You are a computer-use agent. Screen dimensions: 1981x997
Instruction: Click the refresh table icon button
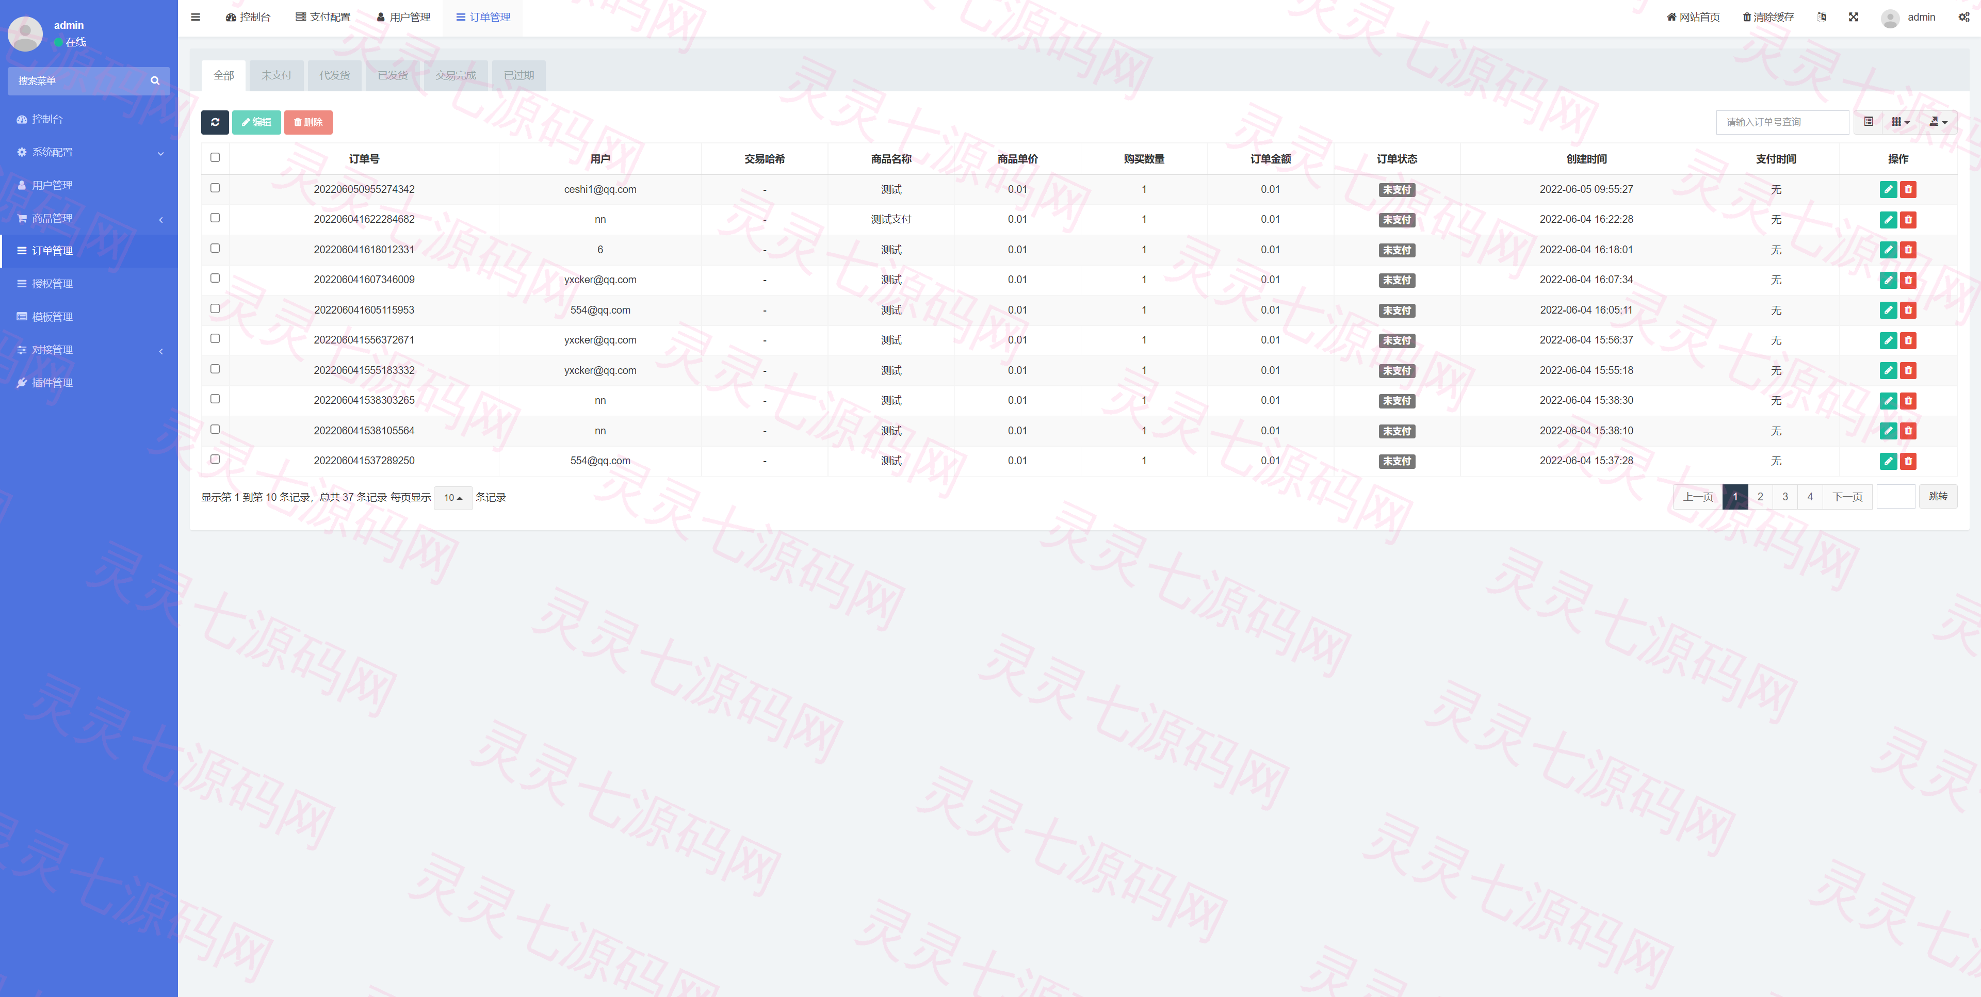tap(215, 122)
